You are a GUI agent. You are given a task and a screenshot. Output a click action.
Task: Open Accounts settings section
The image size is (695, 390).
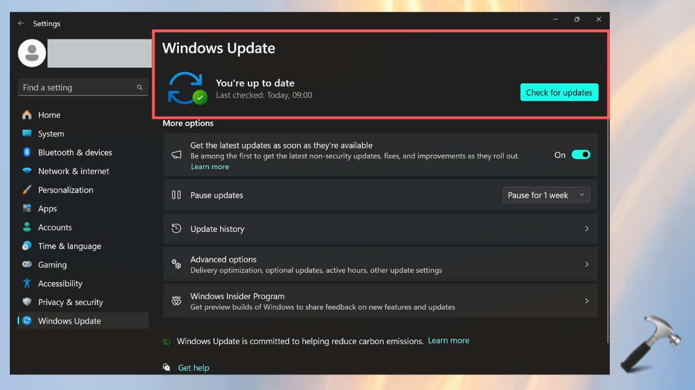[83, 227]
